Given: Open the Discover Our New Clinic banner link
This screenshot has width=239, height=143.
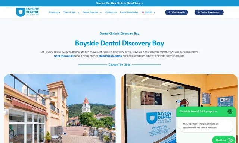Looking at the screenshot, I should coord(119,3).
